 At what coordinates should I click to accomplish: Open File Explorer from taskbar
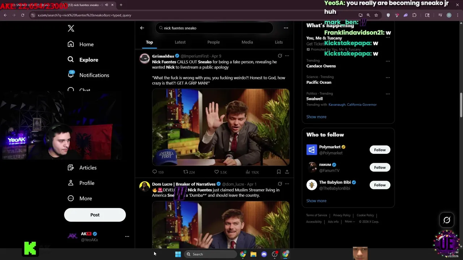coord(253,254)
